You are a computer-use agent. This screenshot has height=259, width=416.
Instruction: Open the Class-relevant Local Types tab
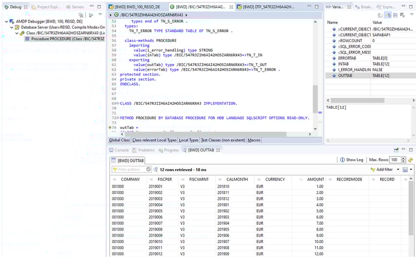click(x=154, y=140)
